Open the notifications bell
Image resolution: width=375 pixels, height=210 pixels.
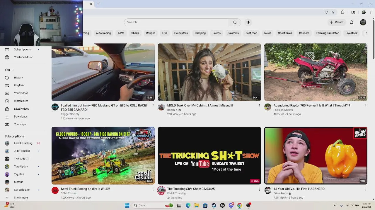[x=352, y=22]
